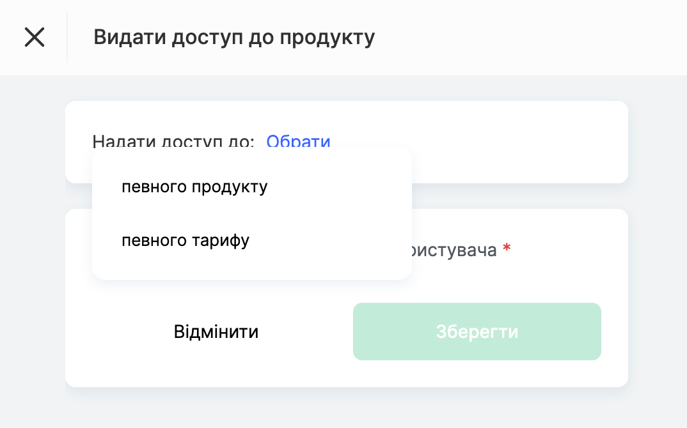Close the product access dialog with X
The image size is (687, 428).
[x=35, y=37]
